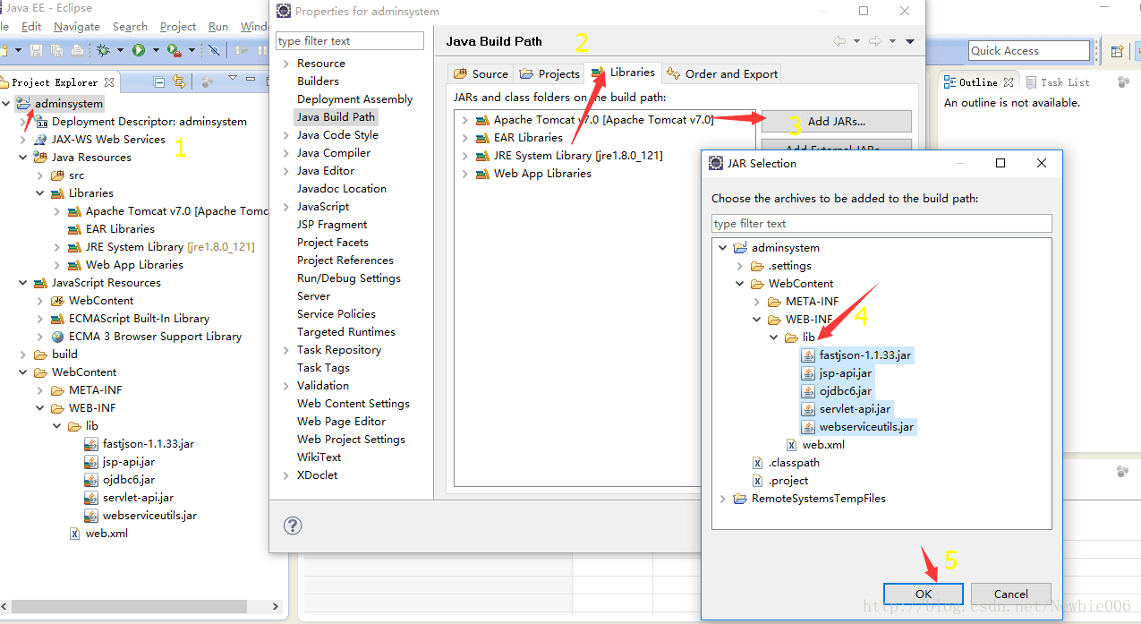This screenshot has width=1141, height=624.
Task: Open the Debug dropdown arrow
Action: (121, 51)
